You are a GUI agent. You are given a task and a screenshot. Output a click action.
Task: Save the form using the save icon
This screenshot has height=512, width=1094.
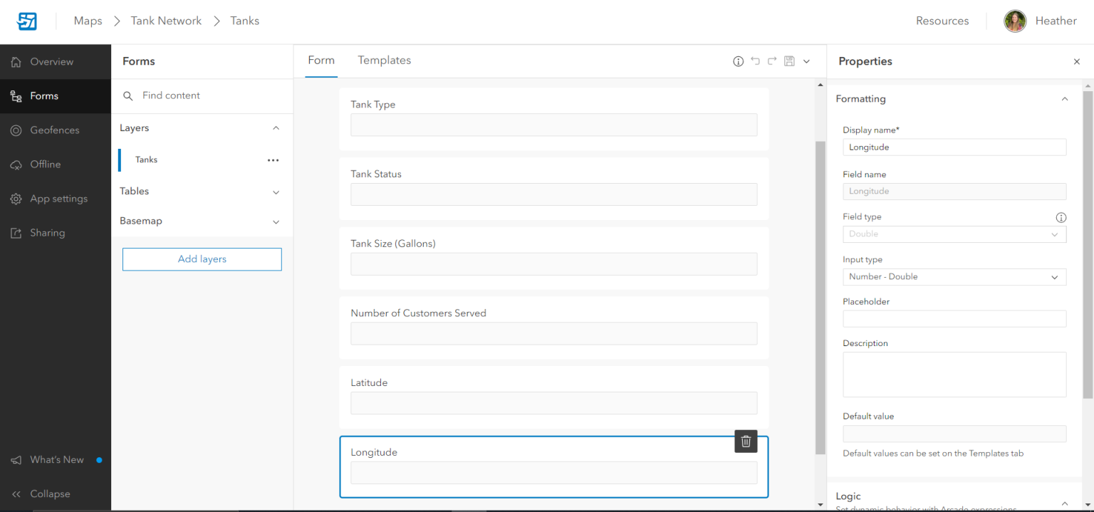789,61
